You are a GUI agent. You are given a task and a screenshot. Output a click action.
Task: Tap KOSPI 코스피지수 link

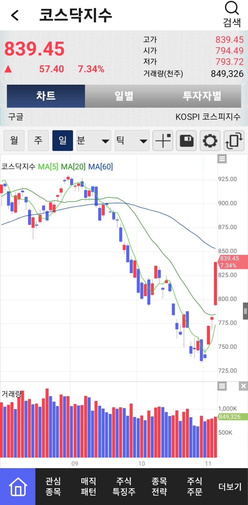(x=208, y=117)
